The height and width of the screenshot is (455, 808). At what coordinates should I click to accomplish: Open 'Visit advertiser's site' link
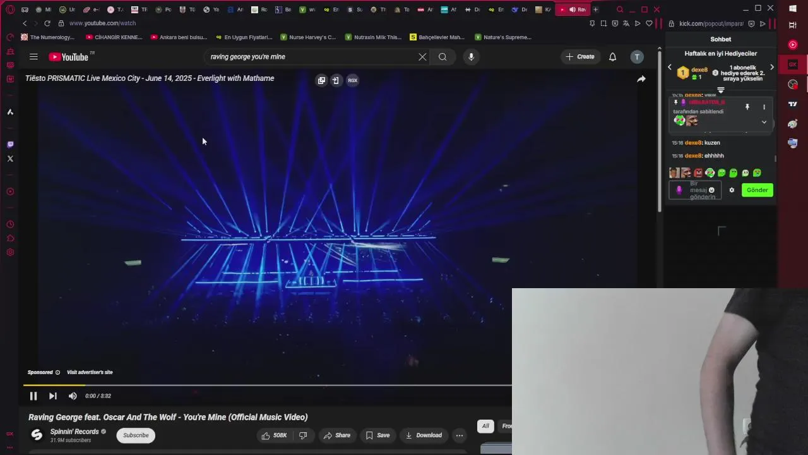[x=90, y=372]
